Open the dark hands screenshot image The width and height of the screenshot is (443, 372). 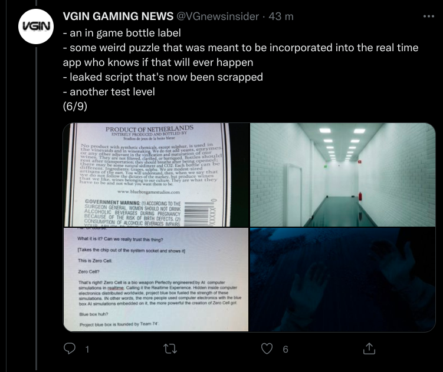[x=343, y=280]
